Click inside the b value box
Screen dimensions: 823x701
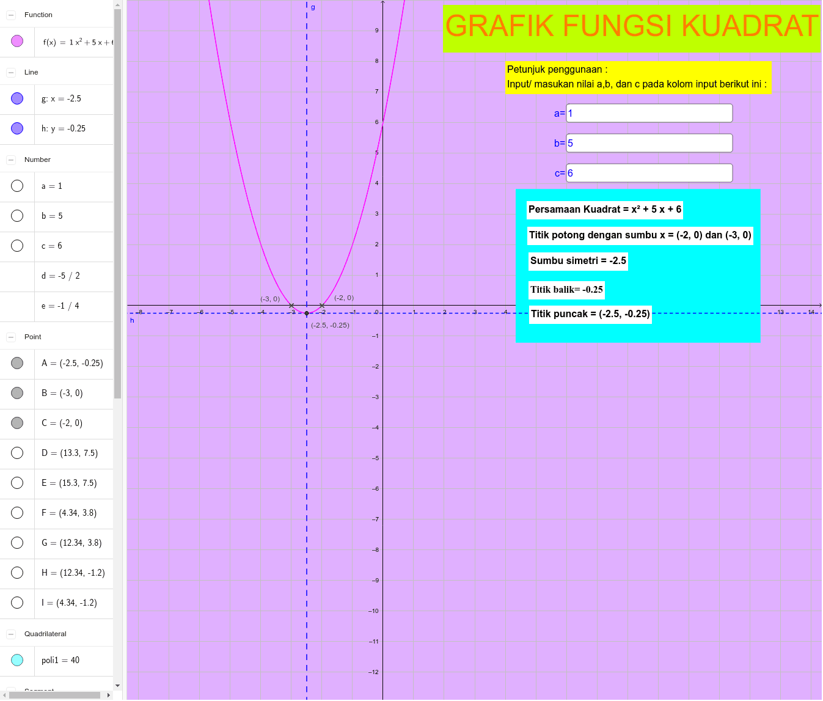tap(649, 142)
